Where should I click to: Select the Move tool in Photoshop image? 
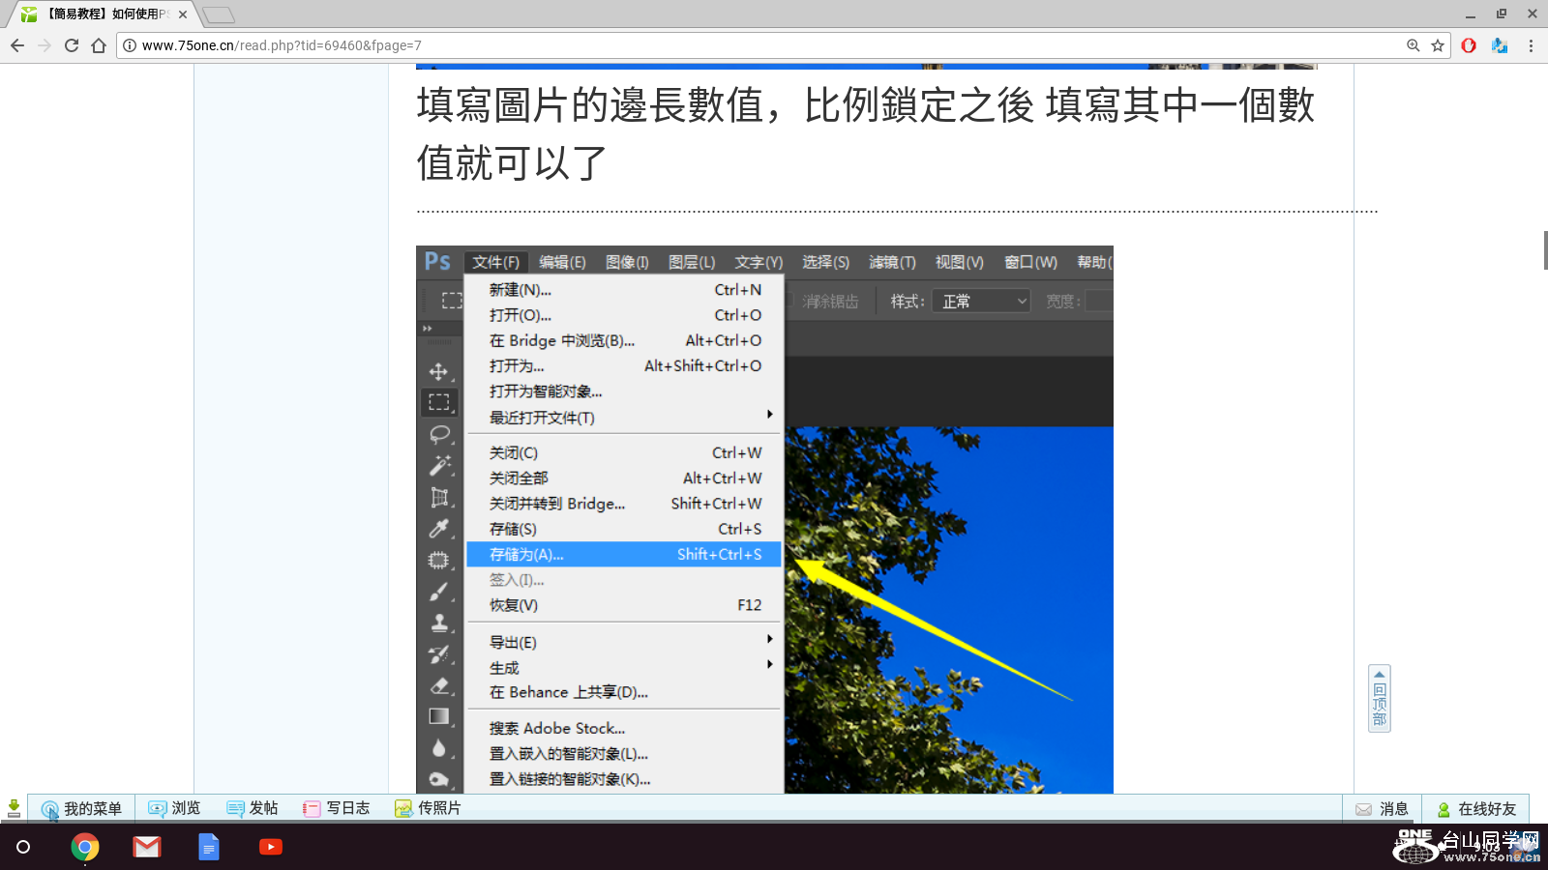tap(439, 372)
